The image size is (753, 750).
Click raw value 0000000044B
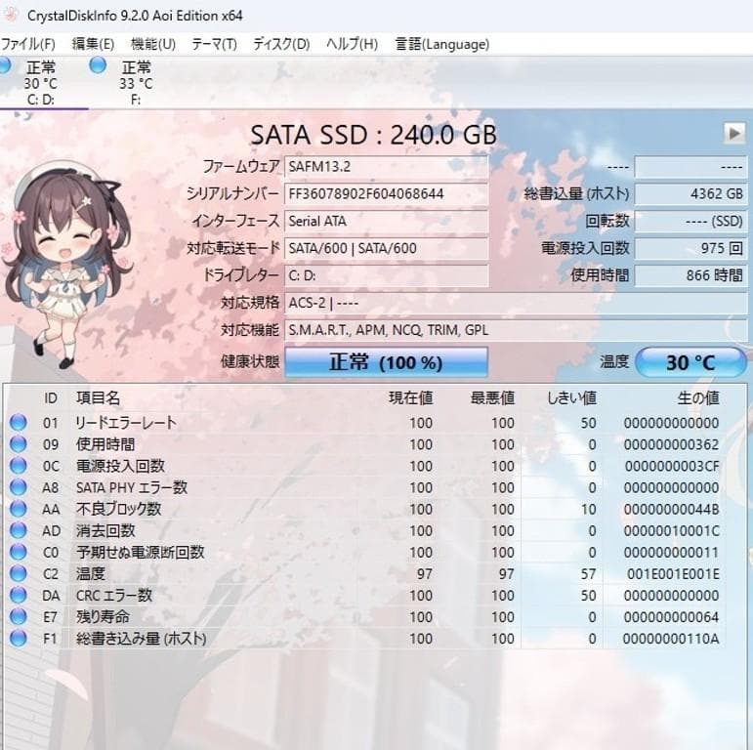[671, 509]
